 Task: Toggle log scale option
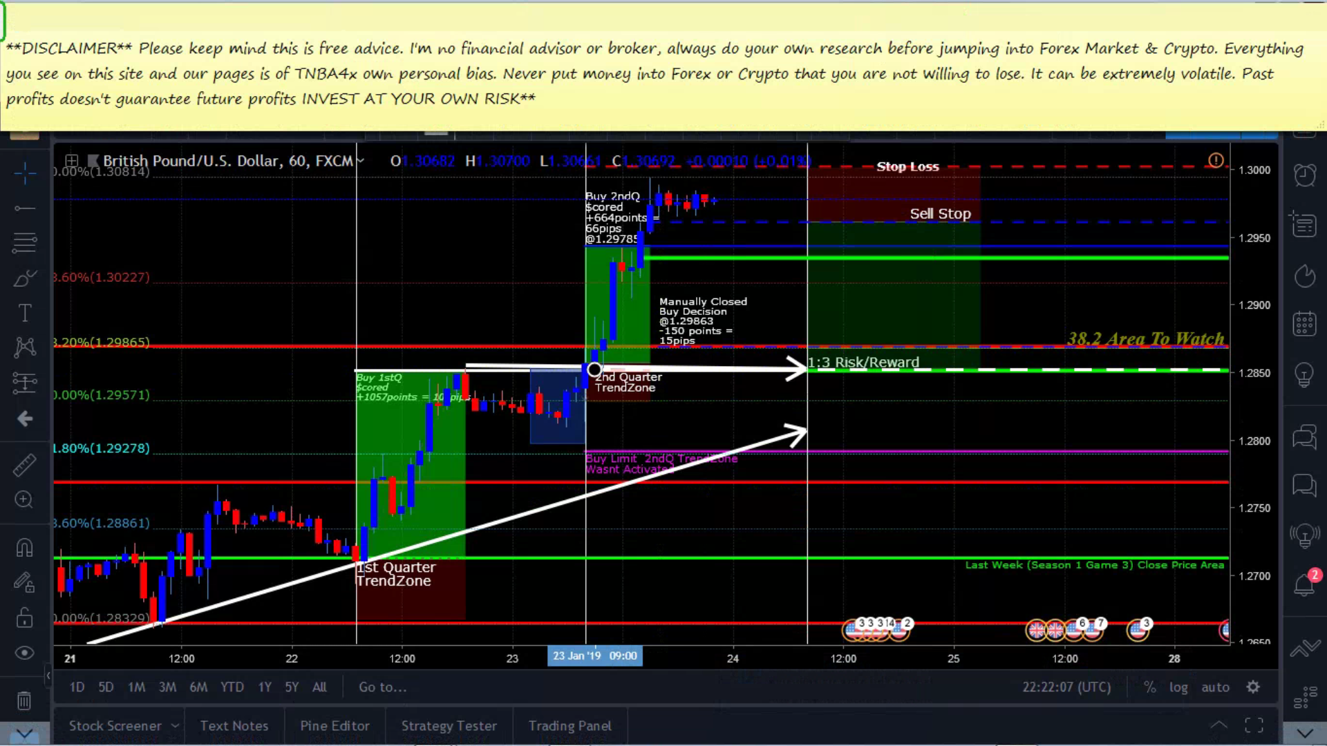click(x=1178, y=687)
